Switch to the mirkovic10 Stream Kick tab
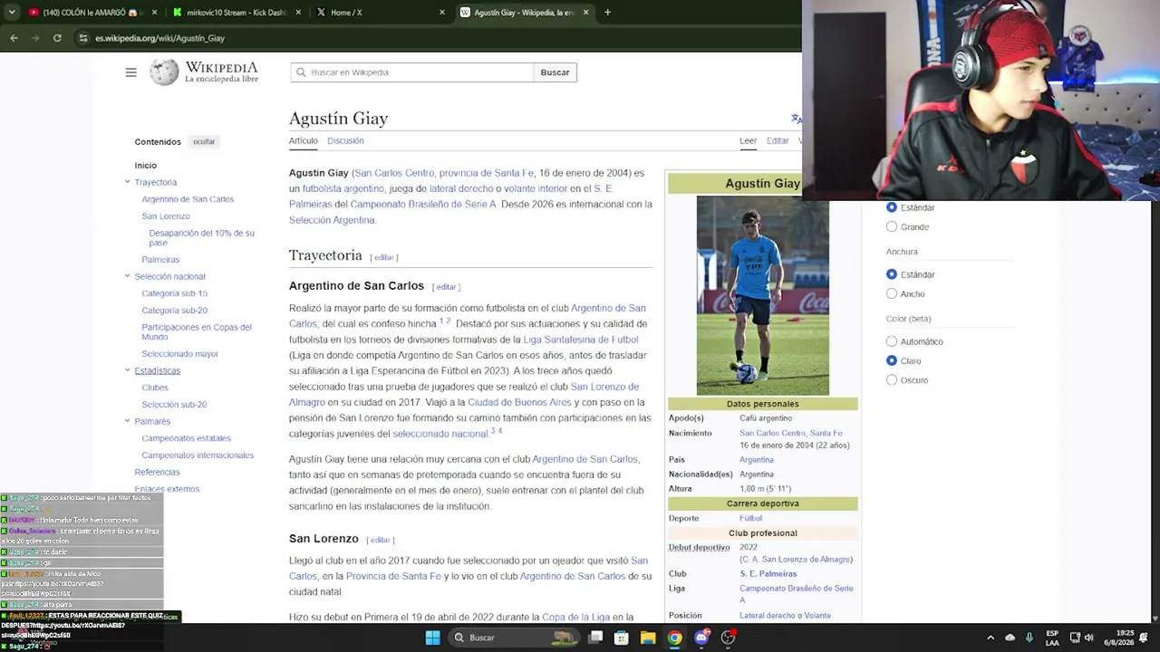This screenshot has height=652, width=1160. point(238,13)
